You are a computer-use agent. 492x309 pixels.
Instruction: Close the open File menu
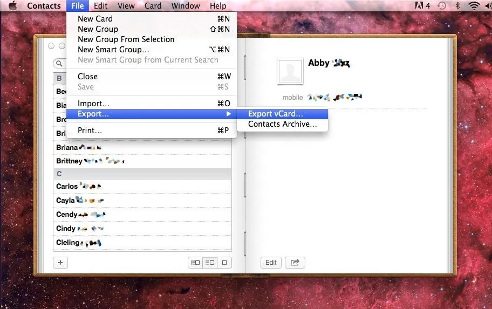point(77,5)
